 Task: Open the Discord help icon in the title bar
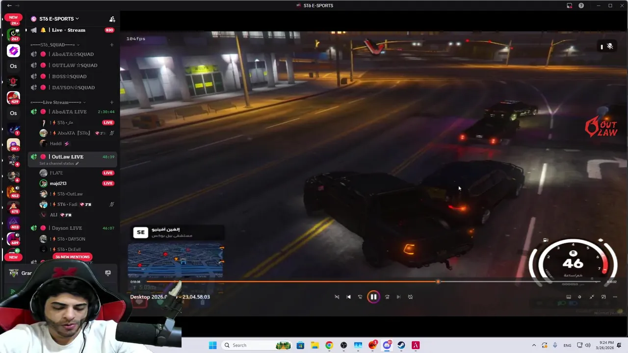point(581,5)
